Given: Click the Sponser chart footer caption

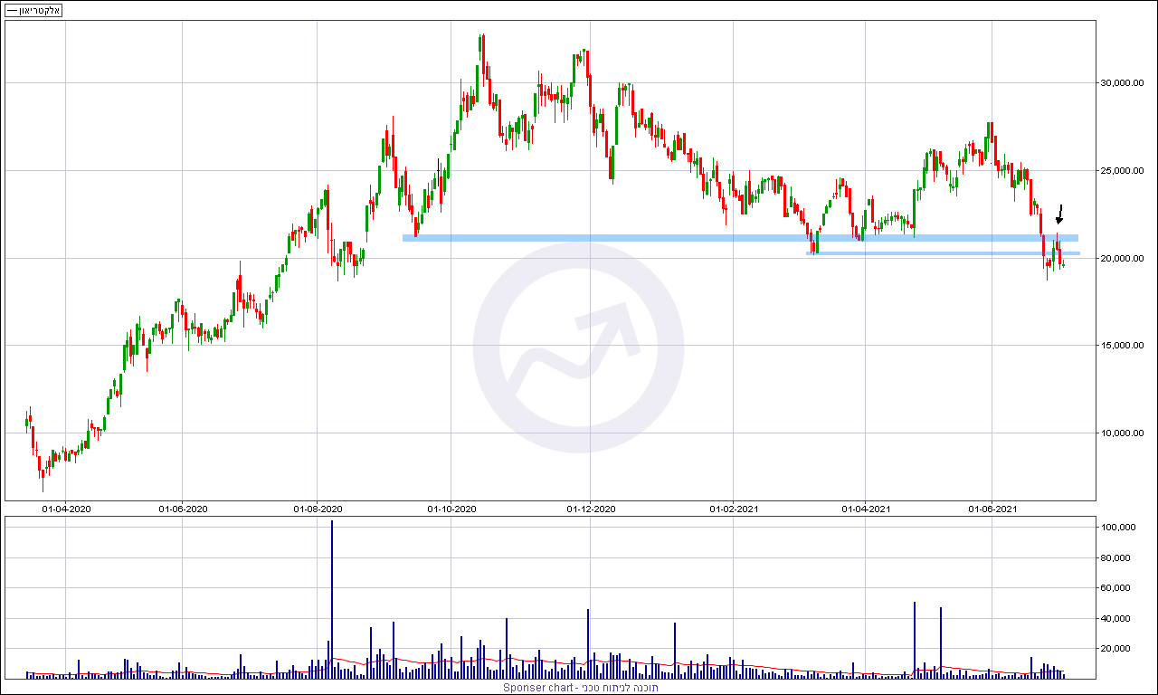Looking at the screenshot, I should 581,688.
